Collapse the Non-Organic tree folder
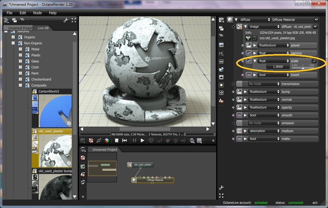Viewport: 328px width, 208px height. [x=13, y=43]
